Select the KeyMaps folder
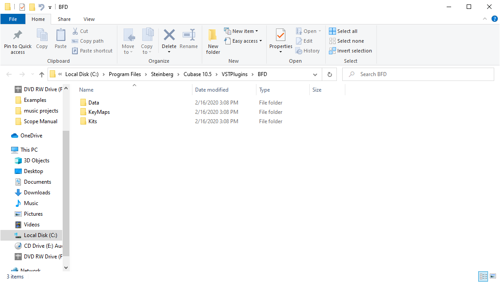 pyautogui.click(x=95, y=112)
